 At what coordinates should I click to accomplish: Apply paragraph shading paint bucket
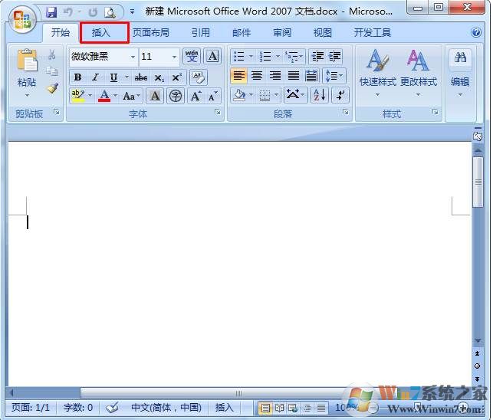click(x=239, y=94)
